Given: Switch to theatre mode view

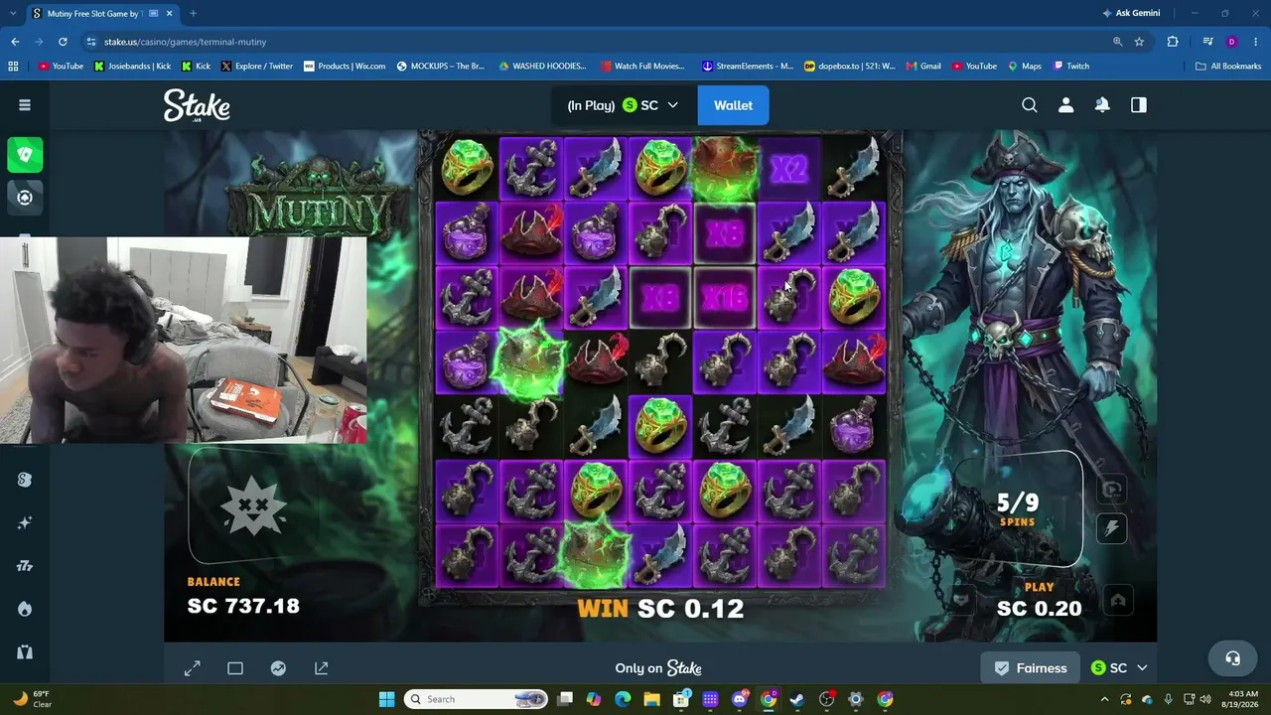Looking at the screenshot, I should point(235,668).
